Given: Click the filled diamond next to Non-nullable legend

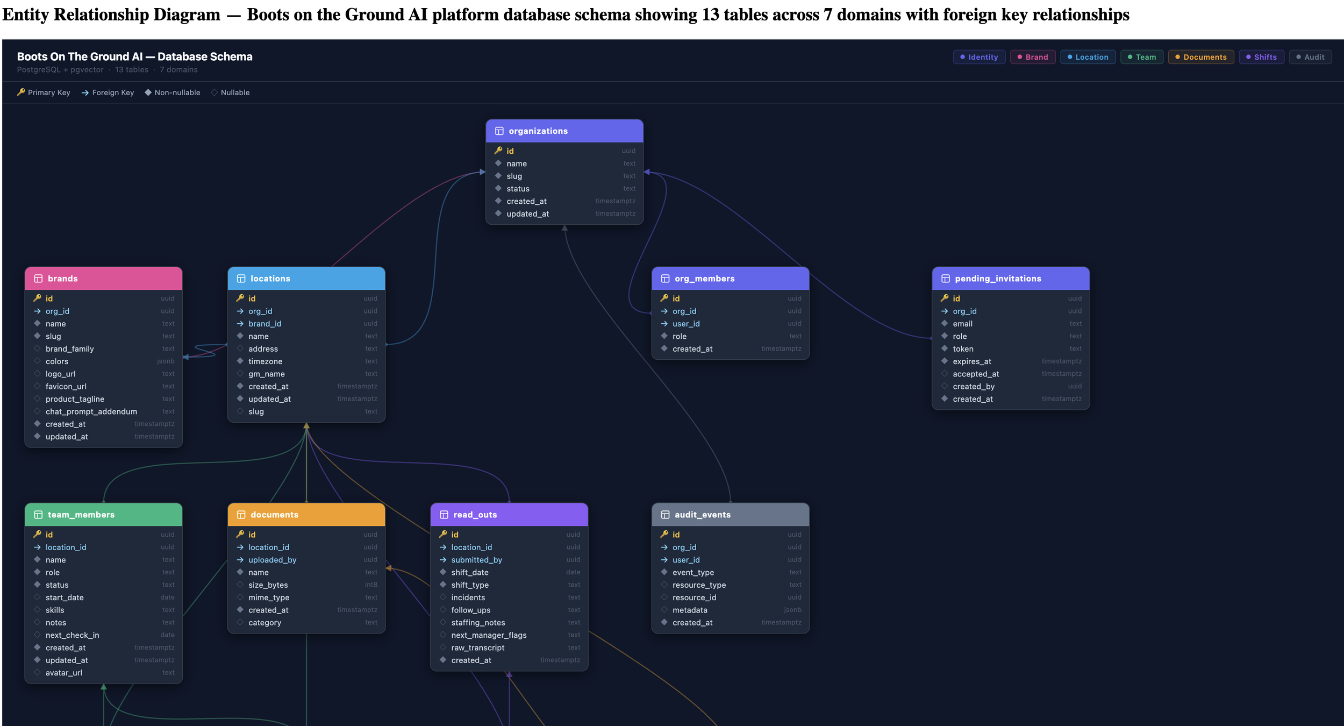Looking at the screenshot, I should [x=148, y=92].
